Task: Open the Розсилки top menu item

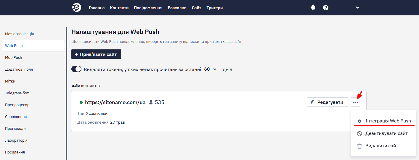Action: tap(177, 8)
